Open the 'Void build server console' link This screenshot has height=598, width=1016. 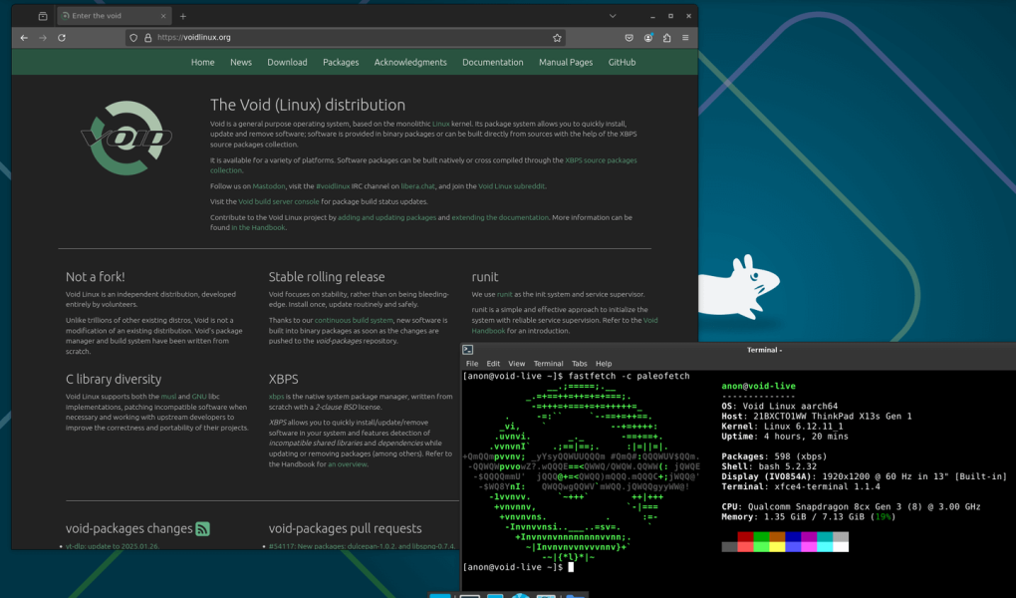pyautogui.click(x=279, y=201)
